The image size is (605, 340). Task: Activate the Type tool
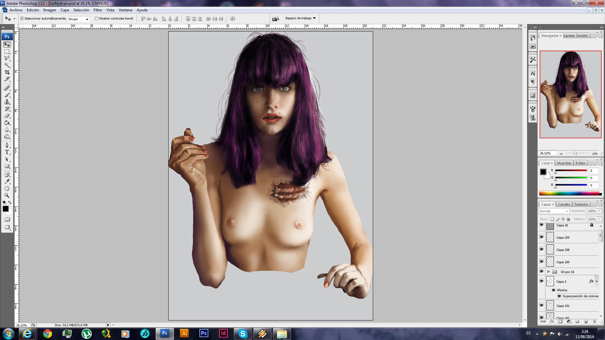pyautogui.click(x=7, y=152)
